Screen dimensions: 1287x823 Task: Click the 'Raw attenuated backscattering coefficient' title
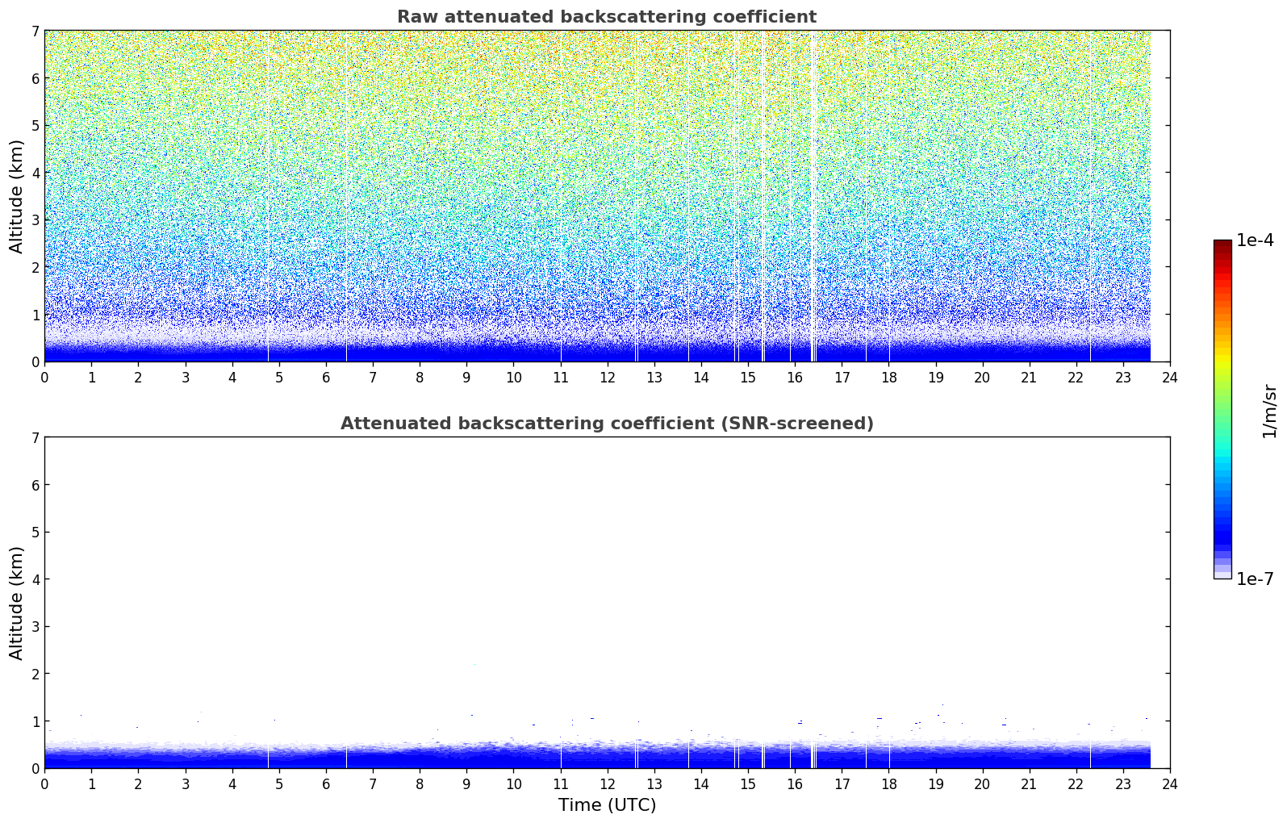pos(606,17)
